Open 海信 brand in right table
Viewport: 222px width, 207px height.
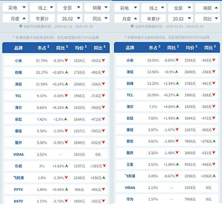point(130,72)
